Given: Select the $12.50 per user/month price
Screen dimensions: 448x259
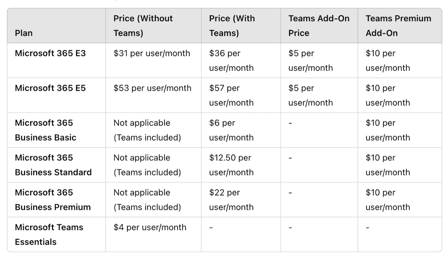Looking at the screenshot, I should (231, 165).
